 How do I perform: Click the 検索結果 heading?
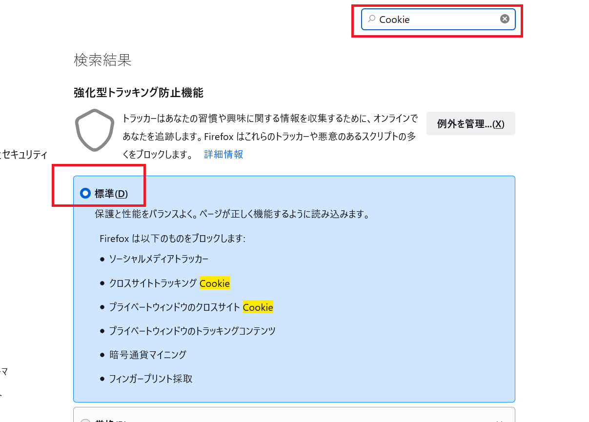pyautogui.click(x=102, y=60)
